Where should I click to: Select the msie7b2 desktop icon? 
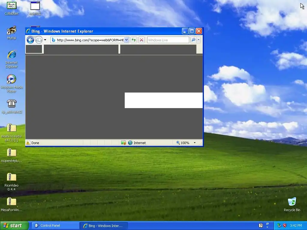(35, 8)
